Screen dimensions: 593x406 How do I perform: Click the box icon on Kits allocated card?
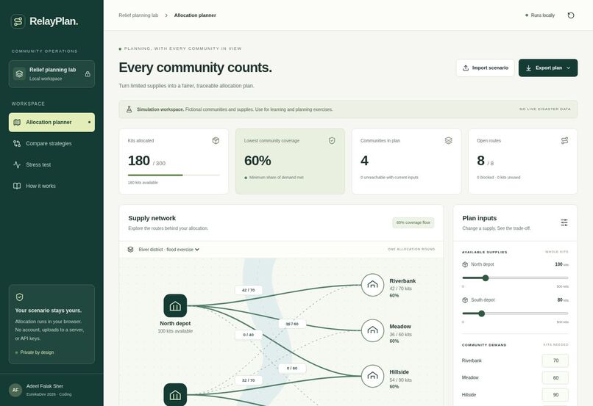click(216, 141)
